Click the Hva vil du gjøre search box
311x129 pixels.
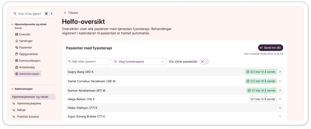(x=29, y=14)
